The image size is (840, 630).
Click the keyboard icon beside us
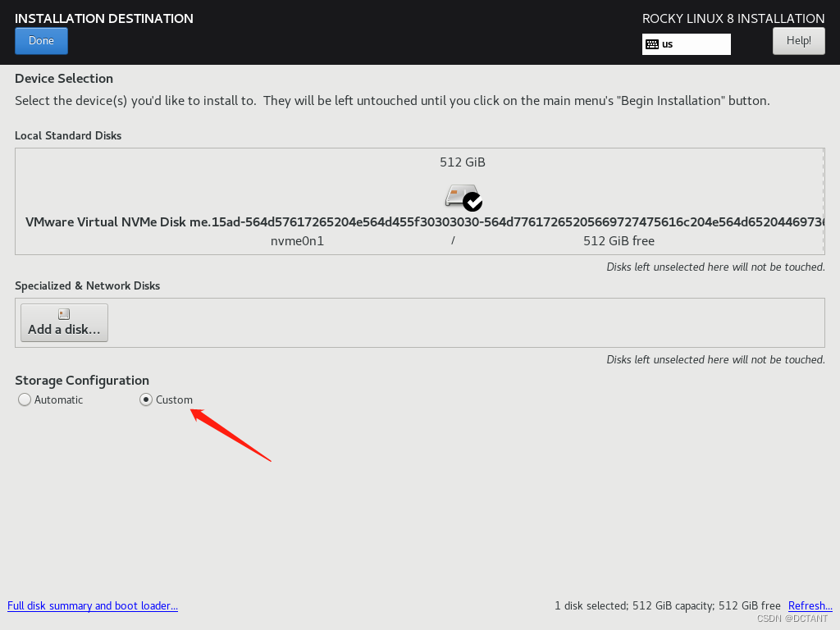click(x=652, y=44)
